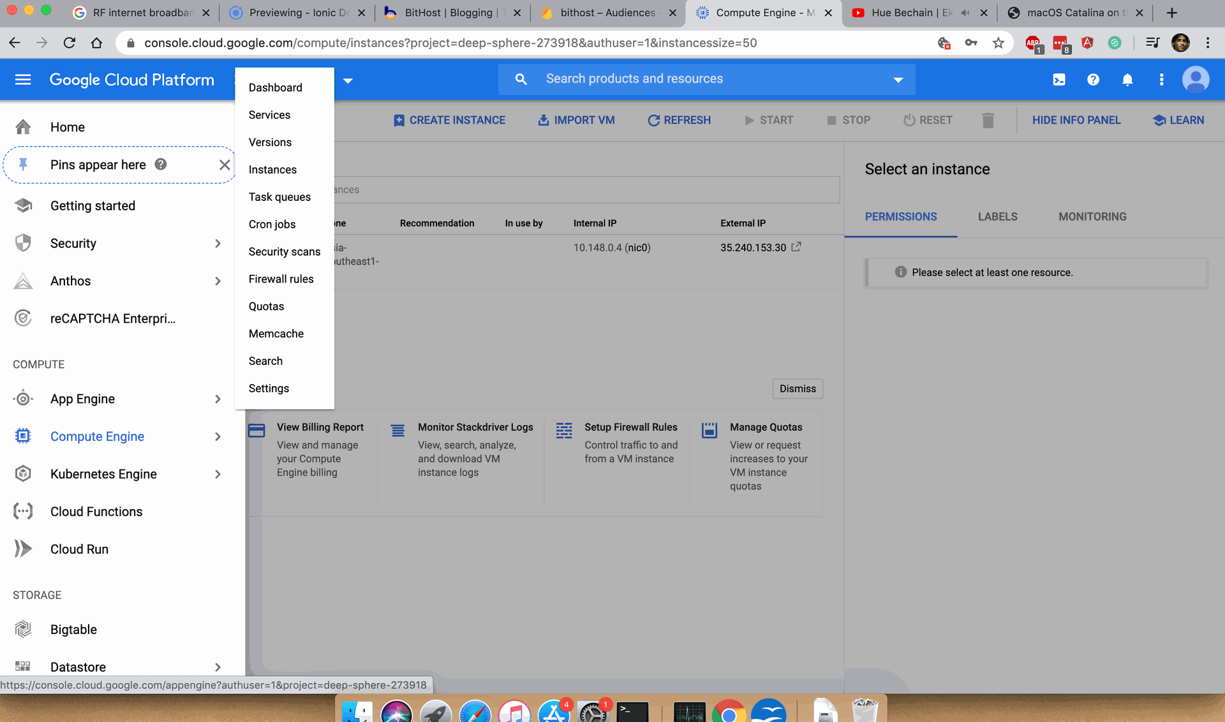The width and height of the screenshot is (1225, 722).
Task: Expand the Security submenu arrow
Action: (218, 244)
